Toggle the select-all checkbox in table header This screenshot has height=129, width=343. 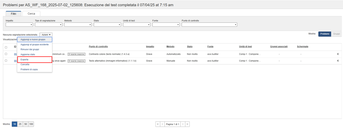[6, 47]
